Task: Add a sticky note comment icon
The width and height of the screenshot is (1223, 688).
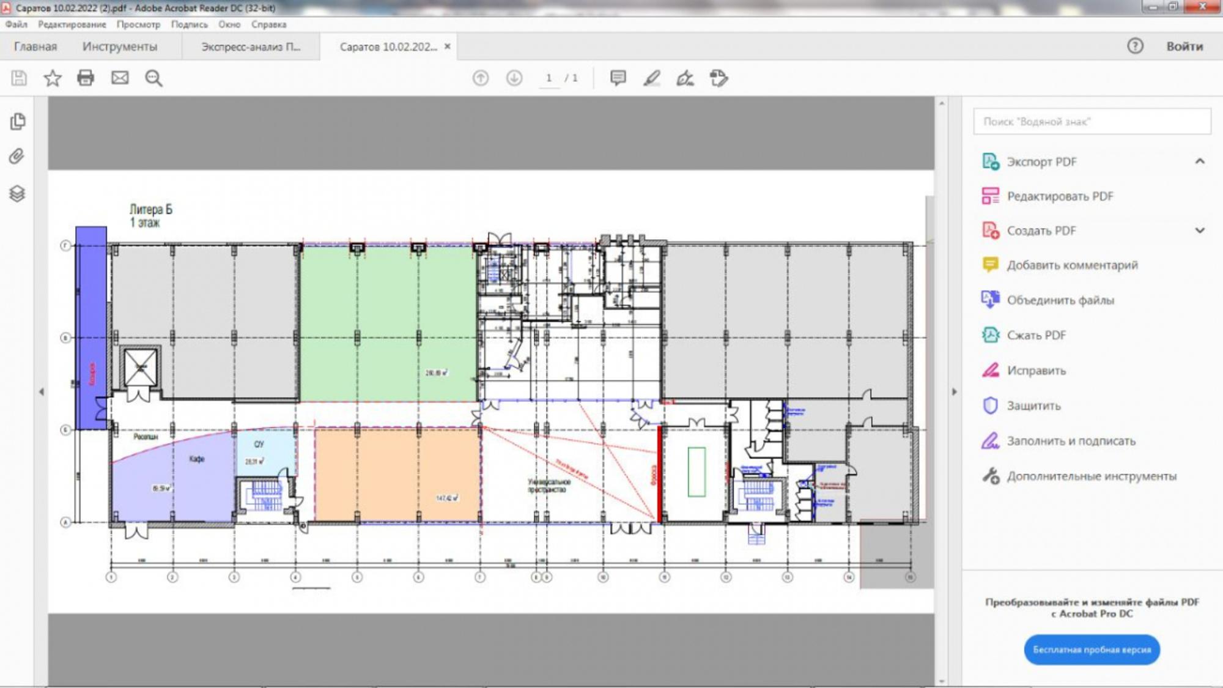Action: click(618, 78)
